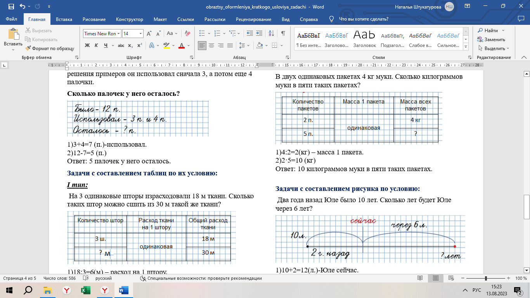Apply the Подзаголовок style
530x298 pixels.
tap(393, 39)
